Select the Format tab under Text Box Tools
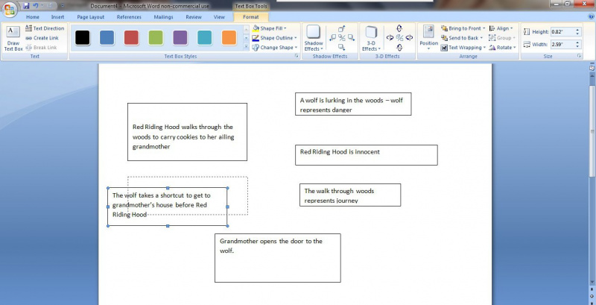Image resolution: width=596 pixels, height=305 pixels. 251,17
